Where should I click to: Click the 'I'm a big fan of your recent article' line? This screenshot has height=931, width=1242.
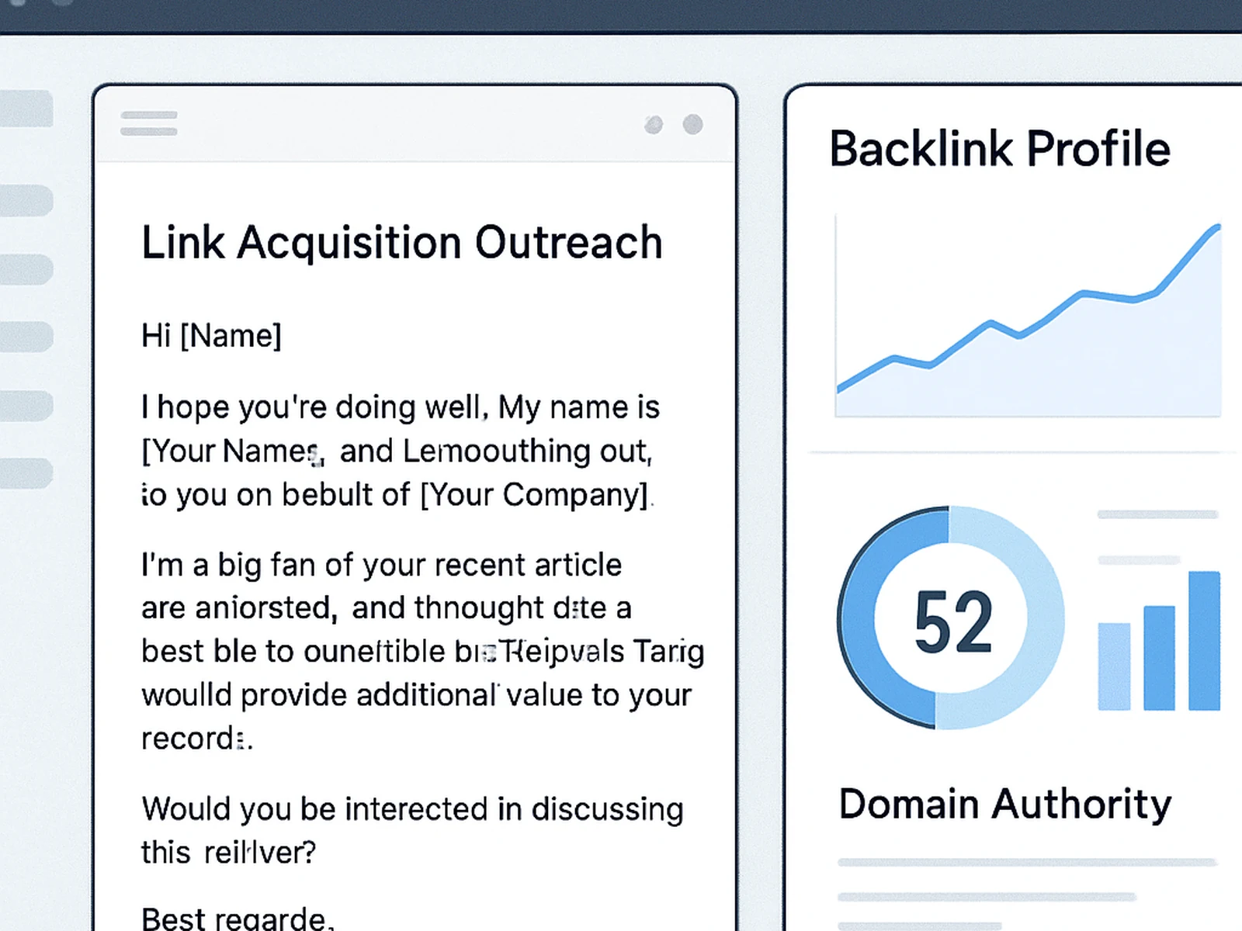(x=381, y=565)
